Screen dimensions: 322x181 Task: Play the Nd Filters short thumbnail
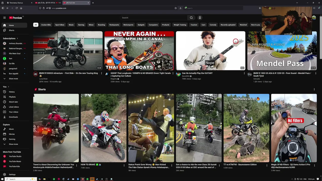[294, 128]
